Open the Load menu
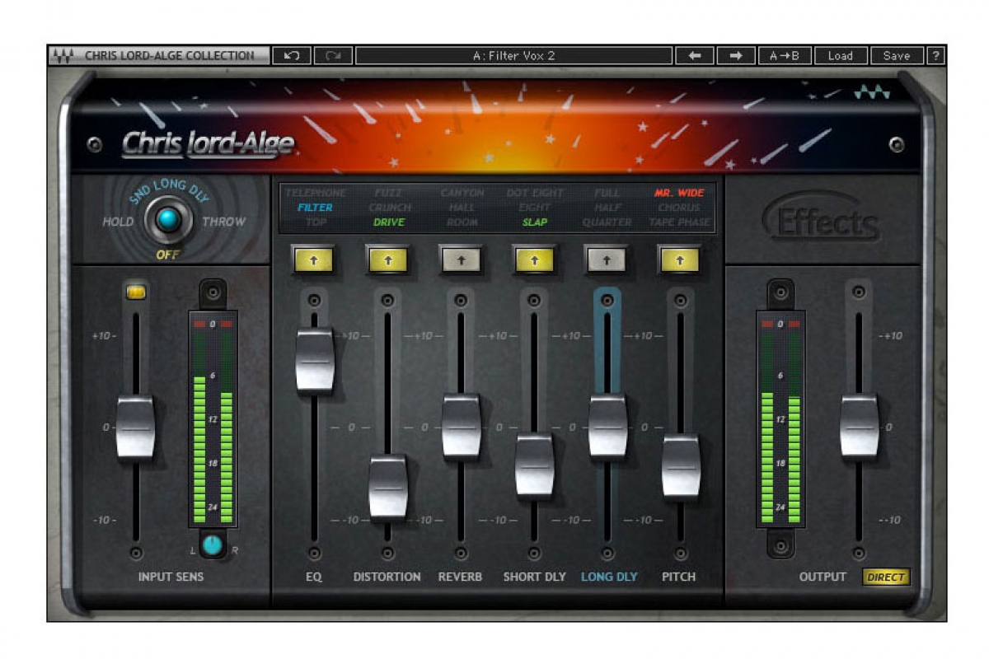Image resolution: width=989 pixels, height=659 pixels. [841, 56]
